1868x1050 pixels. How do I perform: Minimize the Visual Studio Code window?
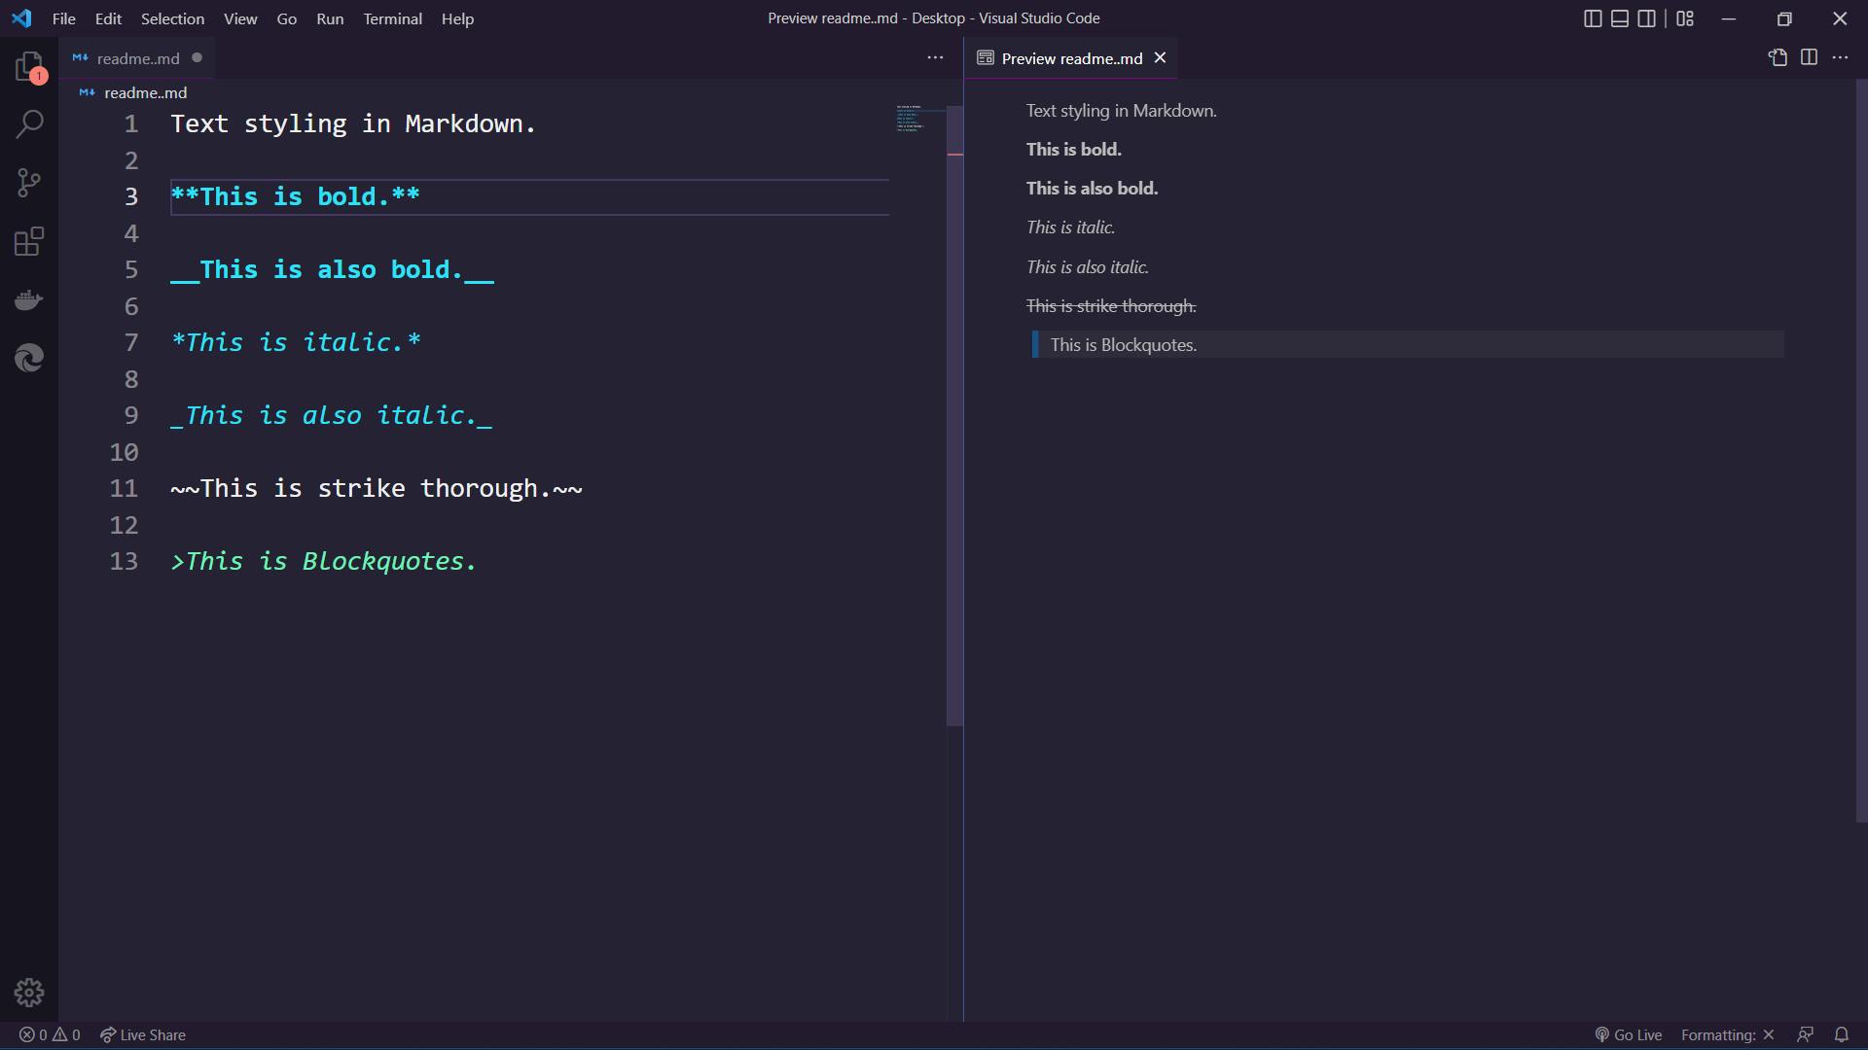coord(1728,18)
